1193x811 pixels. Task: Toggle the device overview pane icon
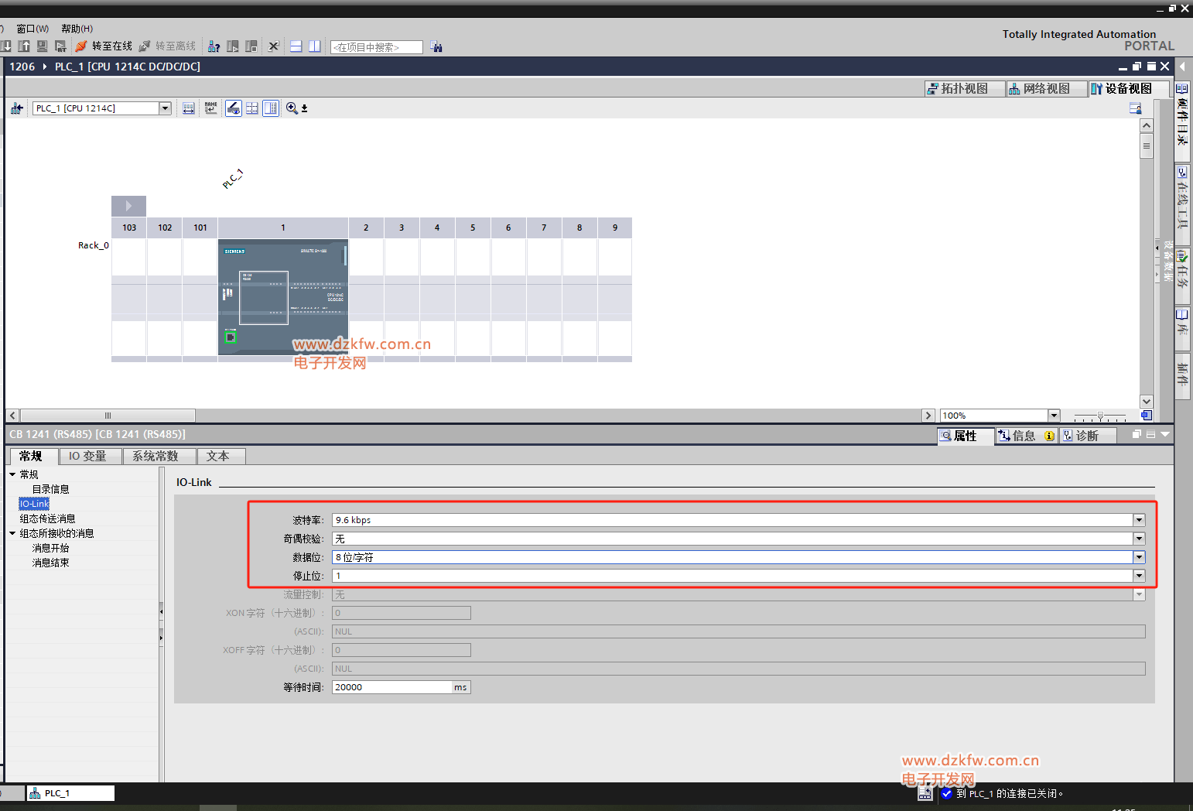[x=271, y=108]
